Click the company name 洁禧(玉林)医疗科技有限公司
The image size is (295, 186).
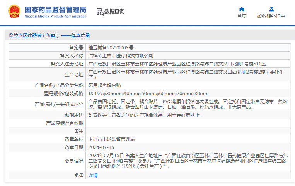click(x=121, y=55)
